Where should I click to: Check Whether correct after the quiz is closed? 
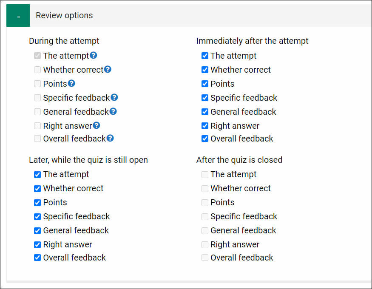click(x=205, y=189)
